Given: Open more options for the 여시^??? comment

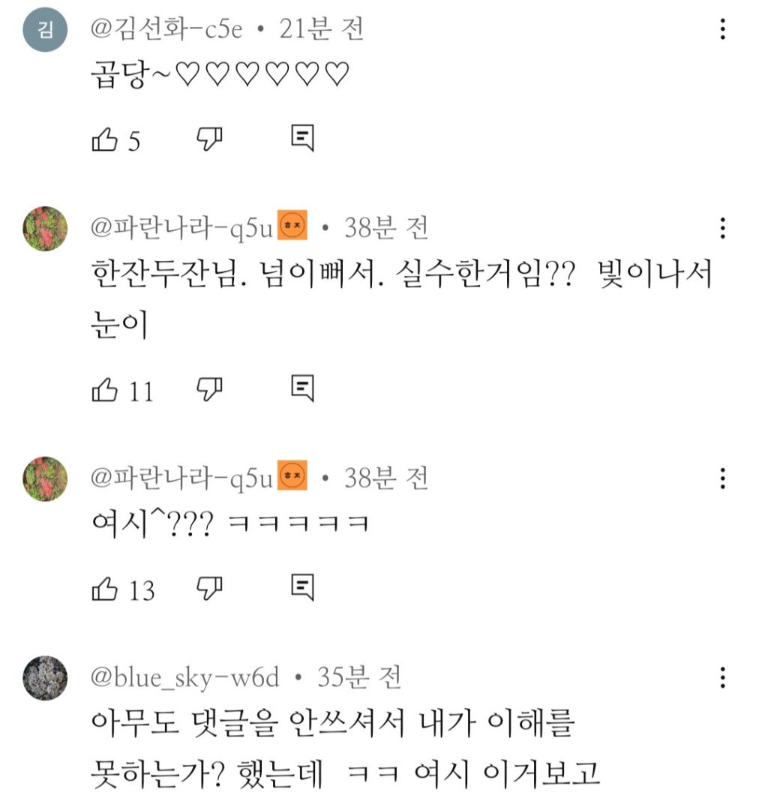Looking at the screenshot, I should click(722, 478).
